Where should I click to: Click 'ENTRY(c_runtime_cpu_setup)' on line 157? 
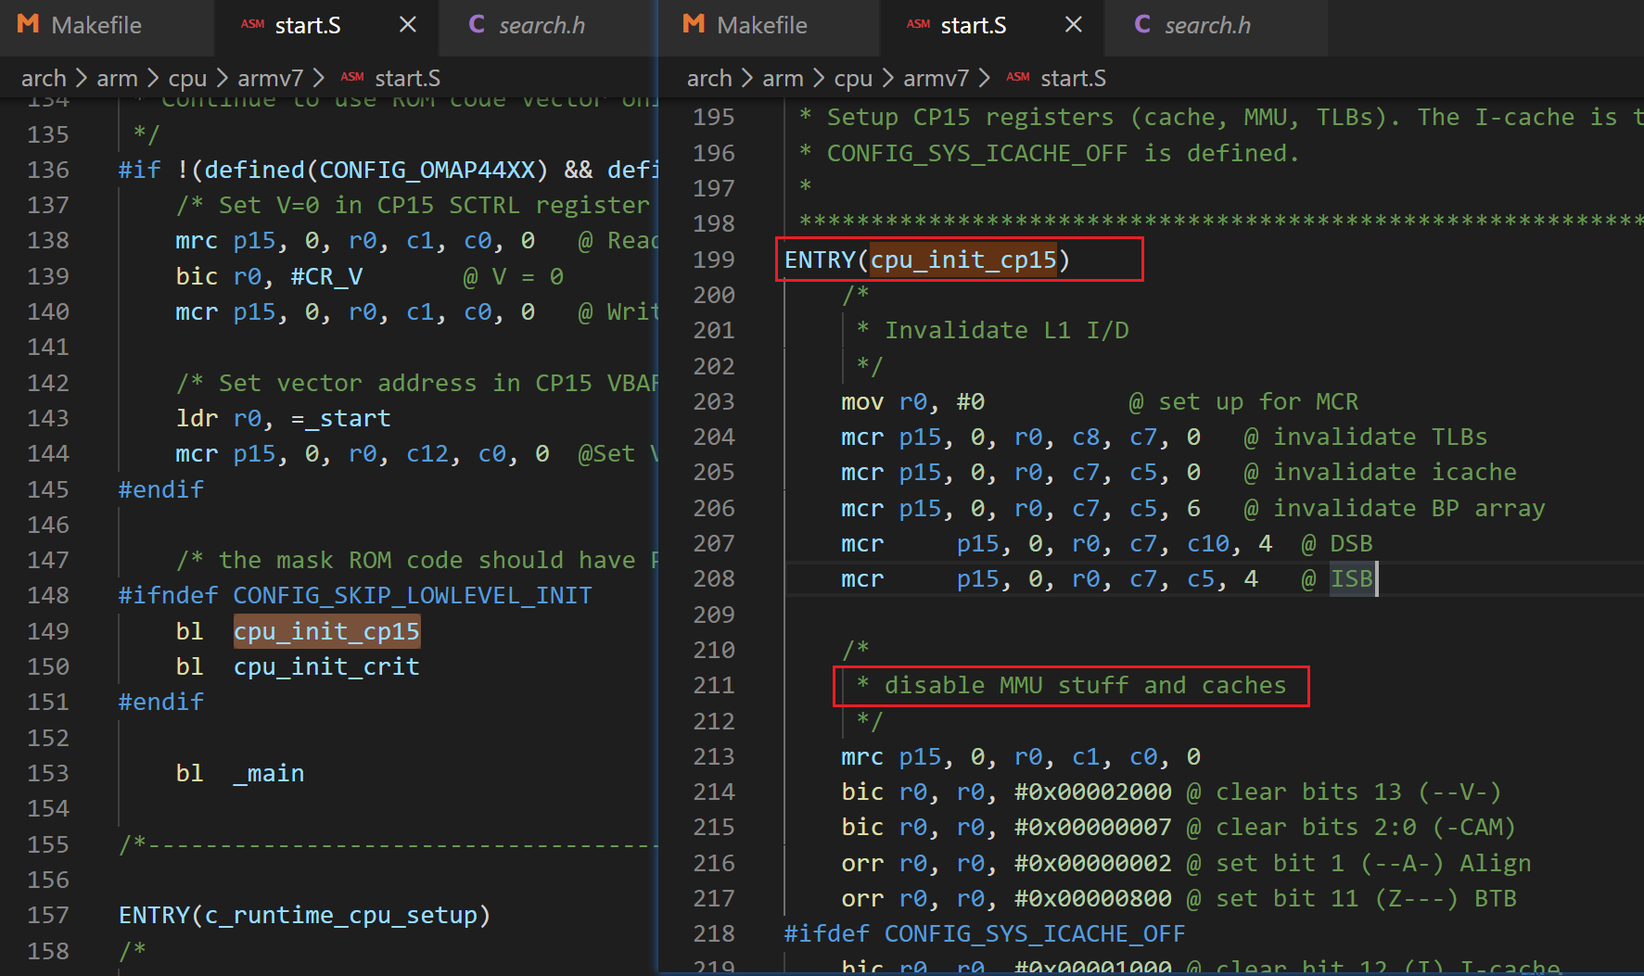click(304, 915)
